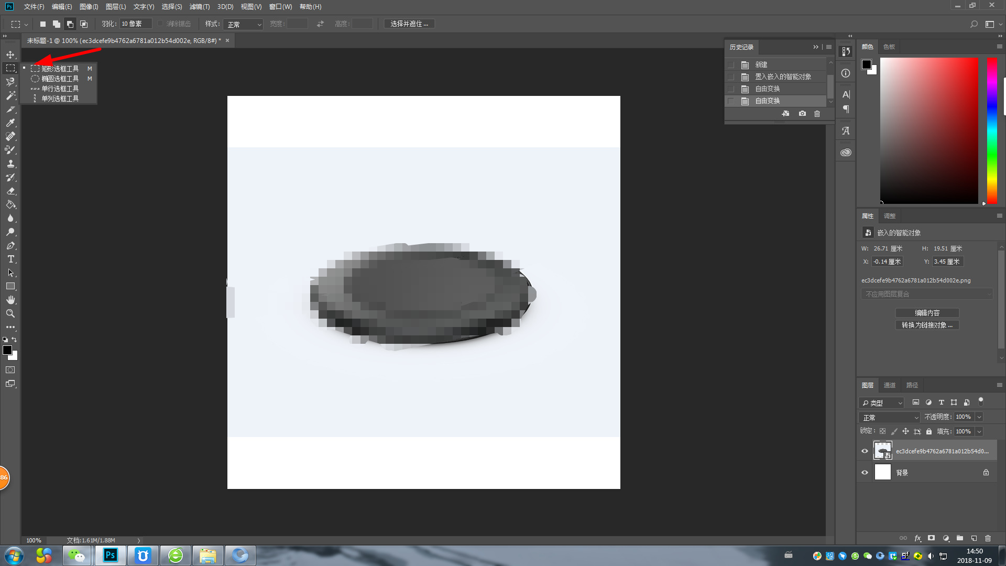Create new snapshot with camera icon
1006x566 pixels.
(802, 114)
